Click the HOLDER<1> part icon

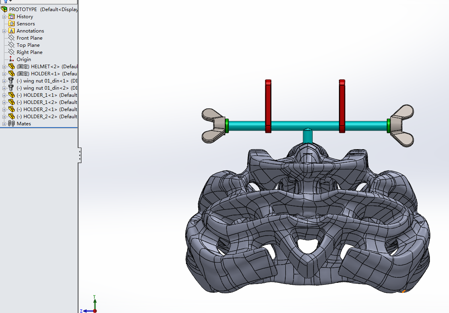(x=12, y=73)
